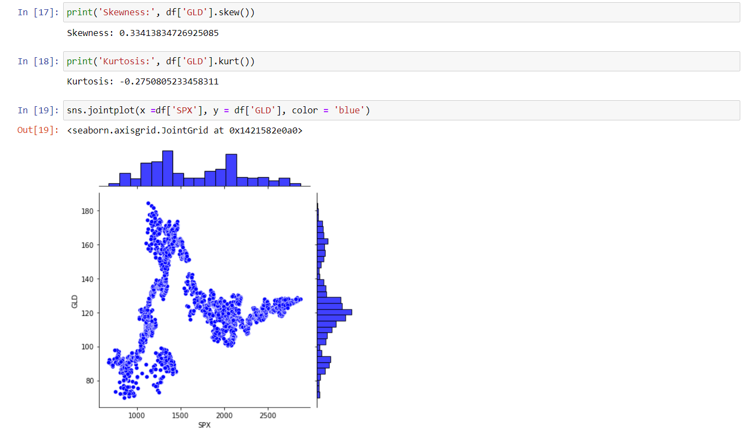Viewport: 749px width, 438px height.
Task: Click the 1500 tick on the SPX axis
Action: pyautogui.click(x=181, y=415)
